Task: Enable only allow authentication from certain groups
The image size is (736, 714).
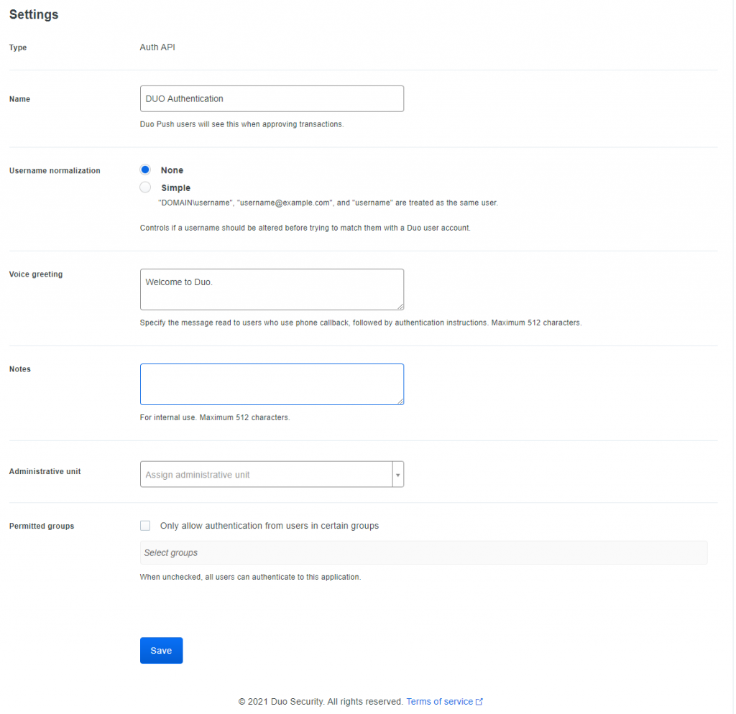Action: 145,525
